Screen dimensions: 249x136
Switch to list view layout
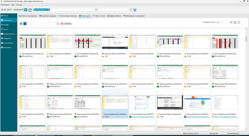[21, 24]
